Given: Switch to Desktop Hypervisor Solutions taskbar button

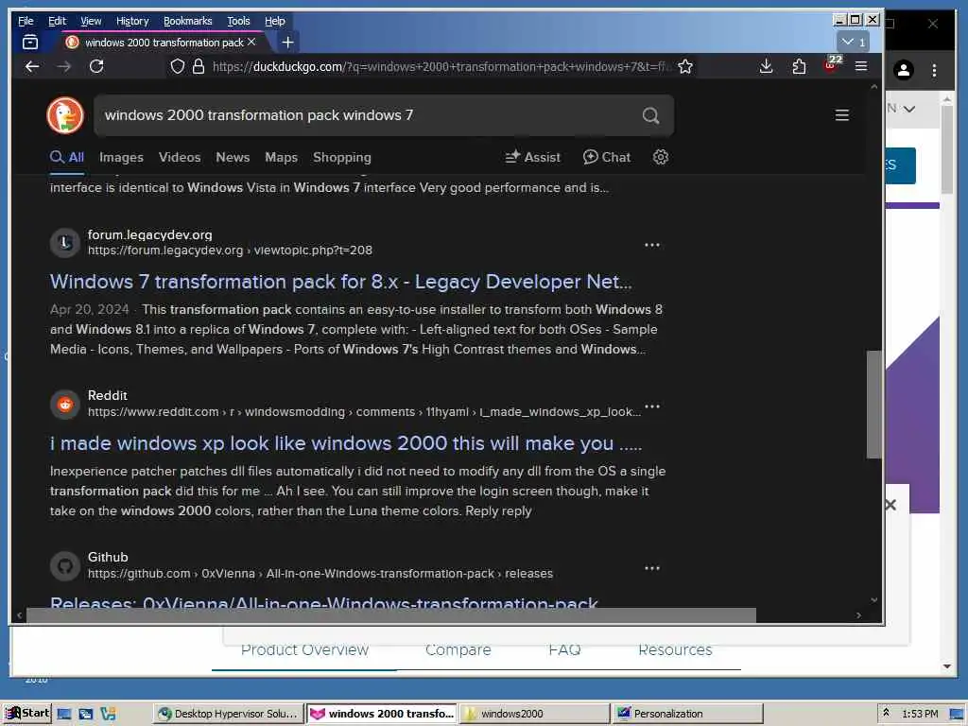Looking at the screenshot, I should (x=228, y=714).
